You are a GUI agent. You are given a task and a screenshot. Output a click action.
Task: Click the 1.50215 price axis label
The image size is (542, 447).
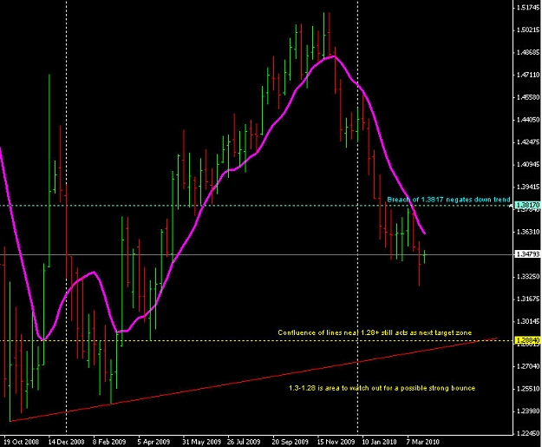(x=528, y=30)
